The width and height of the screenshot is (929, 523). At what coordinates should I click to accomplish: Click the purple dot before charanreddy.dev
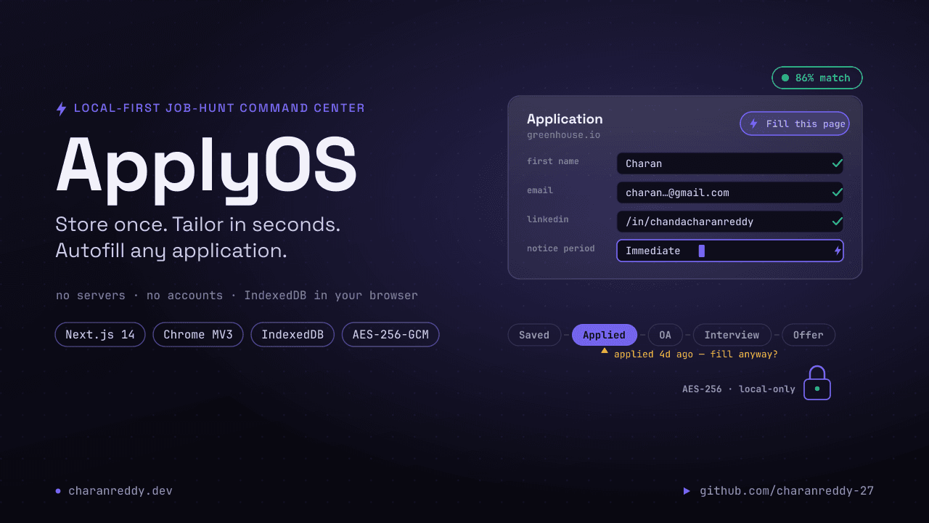point(58,491)
